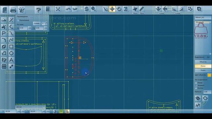Increase copy count with stepper up arrow

point(46,22)
